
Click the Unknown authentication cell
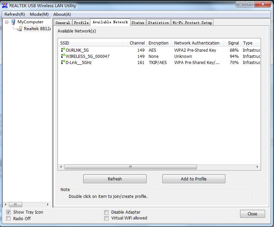click(183, 56)
